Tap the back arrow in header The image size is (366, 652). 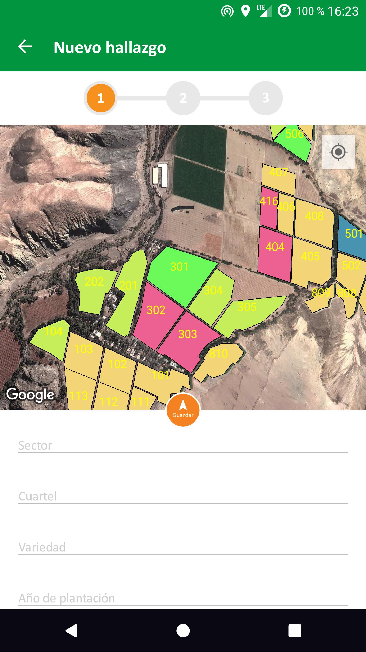pyautogui.click(x=25, y=47)
